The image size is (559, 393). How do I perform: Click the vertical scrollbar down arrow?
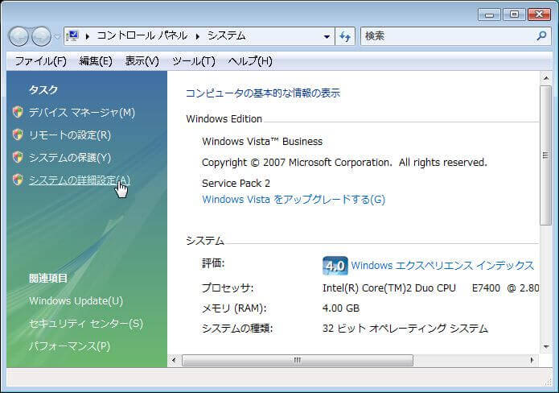tap(546, 346)
